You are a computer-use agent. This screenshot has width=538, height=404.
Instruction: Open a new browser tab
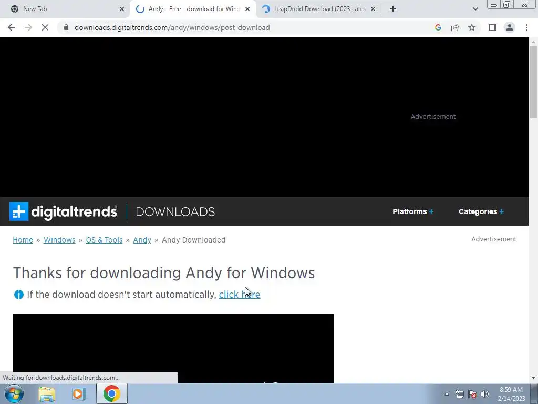393,9
